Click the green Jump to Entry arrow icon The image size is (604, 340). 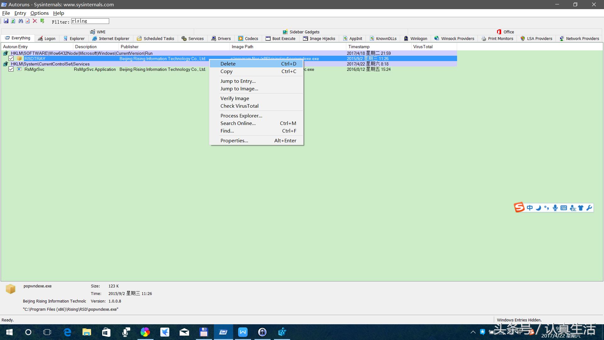pos(42,21)
